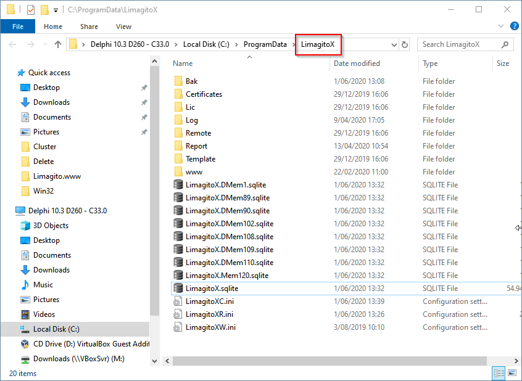Screen dimensions: 522x381
Task: Open the Bak folder icon
Action: (178, 81)
